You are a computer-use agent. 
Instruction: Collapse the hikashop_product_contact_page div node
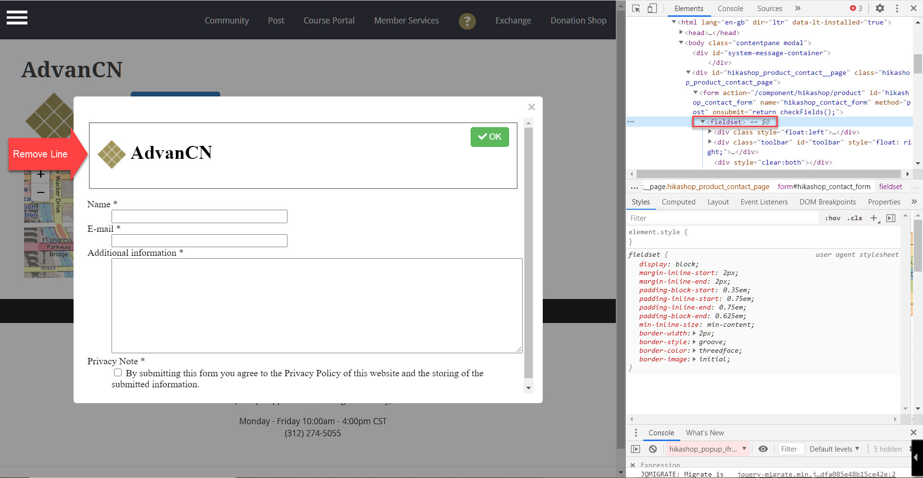pyautogui.click(x=688, y=72)
